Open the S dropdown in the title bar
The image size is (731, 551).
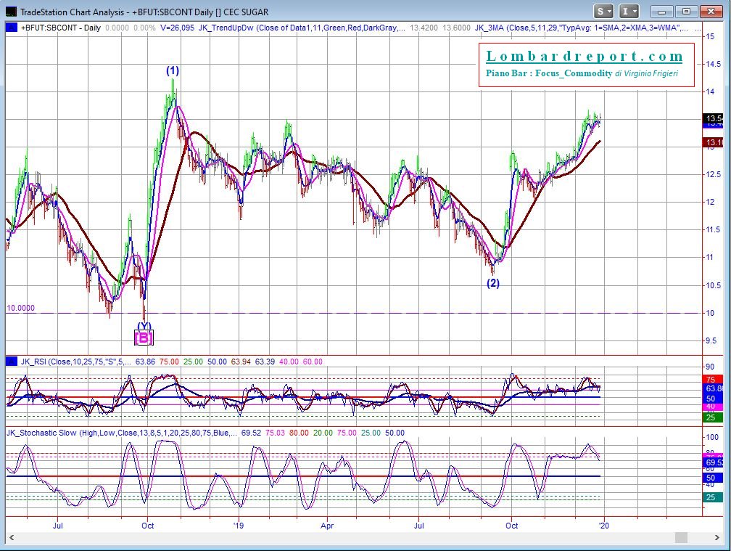[603, 12]
